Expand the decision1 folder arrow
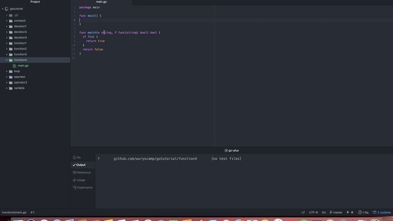The height and width of the screenshot is (221, 393). pyautogui.click(x=7, y=26)
